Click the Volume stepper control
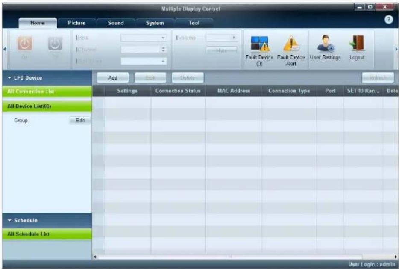Viewport: 399px width, 269px height. point(234,38)
